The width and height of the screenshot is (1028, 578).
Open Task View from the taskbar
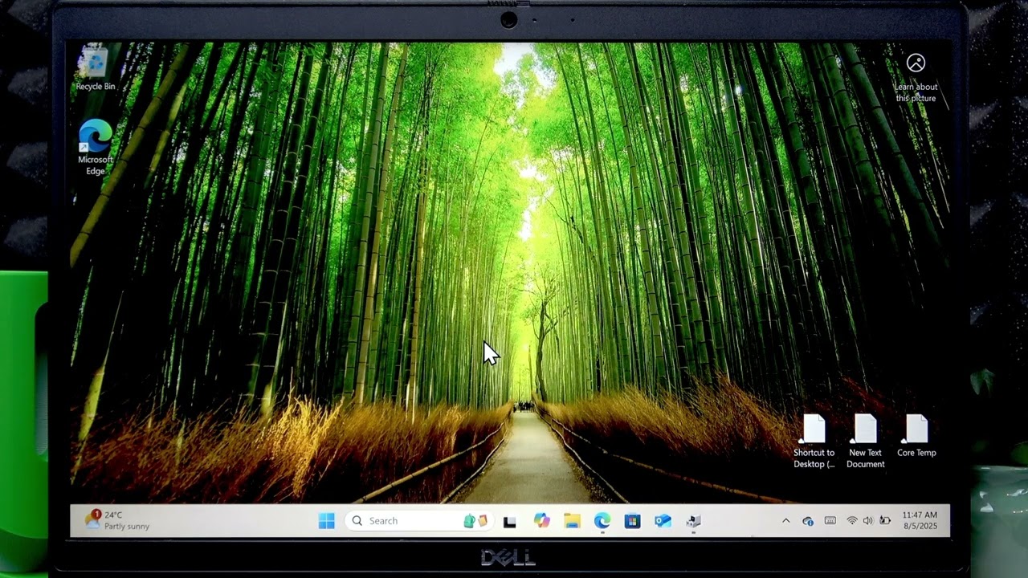[x=509, y=521]
